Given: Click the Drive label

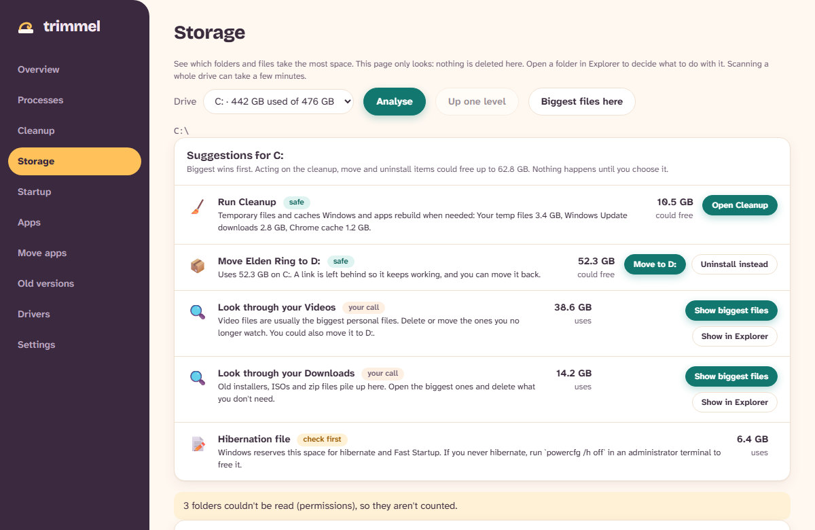Looking at the screenshot, I should [x=185, y=101].
